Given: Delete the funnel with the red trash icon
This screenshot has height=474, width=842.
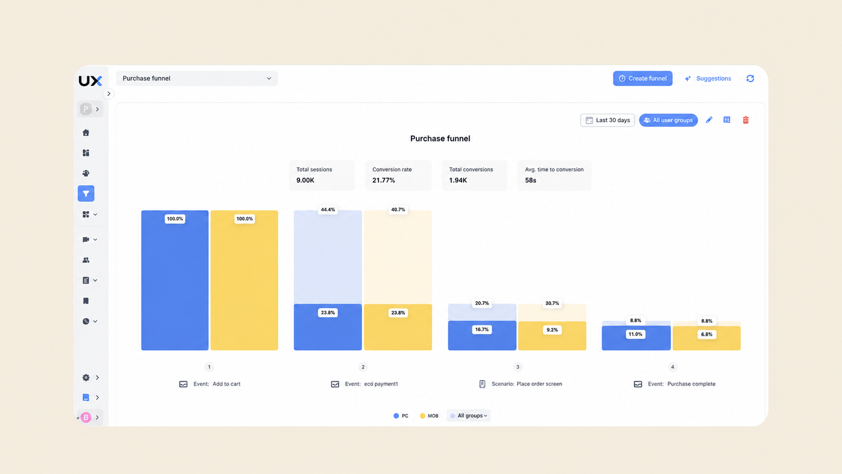Looking at the screenshot, I should [x=746, y=120].
